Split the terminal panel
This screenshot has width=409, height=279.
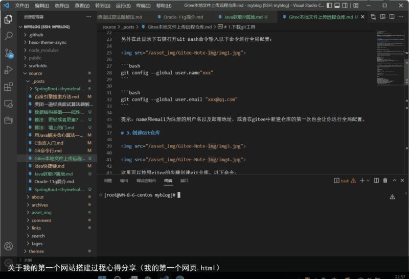[x=376, y=181]
